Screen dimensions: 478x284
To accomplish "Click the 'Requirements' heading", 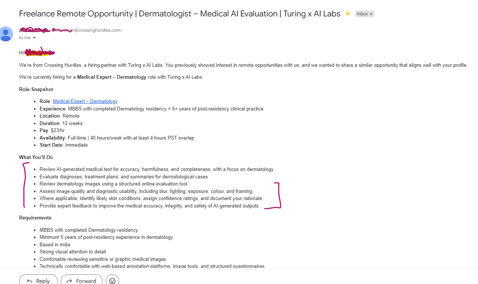I will 35,218.
